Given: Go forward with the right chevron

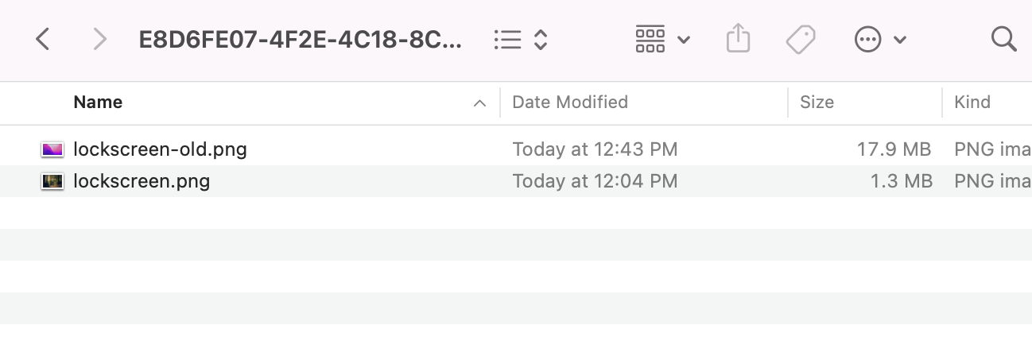Looking at the screenshot, I should [99, 39].
